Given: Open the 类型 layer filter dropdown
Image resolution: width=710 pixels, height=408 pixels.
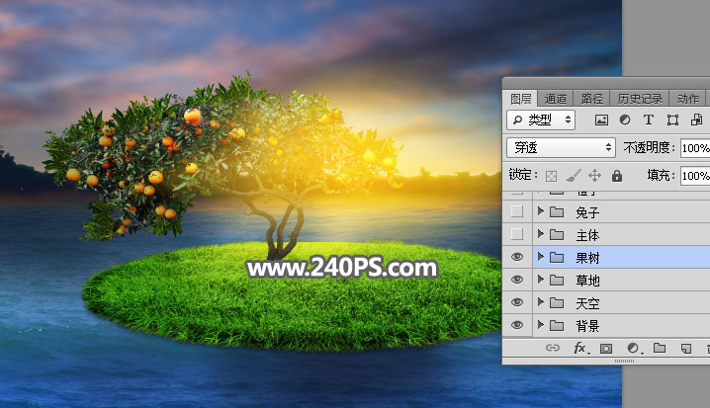Looking at the screenshot, I should 541,120.
